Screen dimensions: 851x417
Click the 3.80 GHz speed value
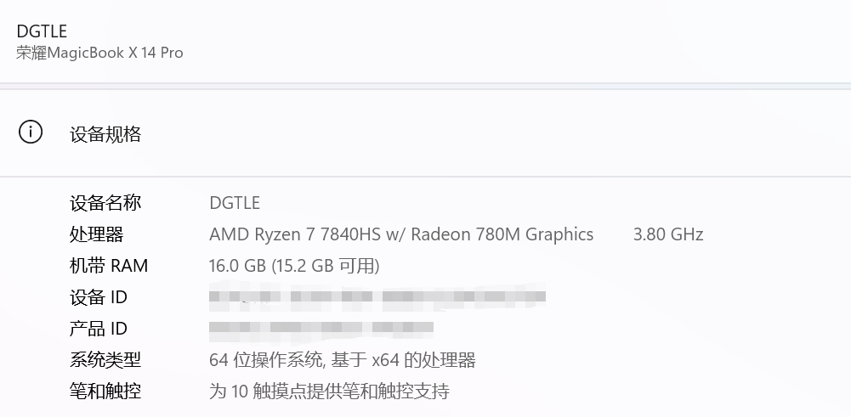click(668, 234)
